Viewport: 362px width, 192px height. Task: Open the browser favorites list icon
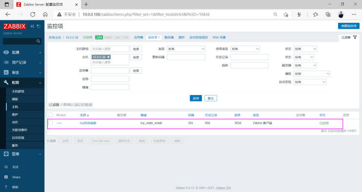point(316,14)
